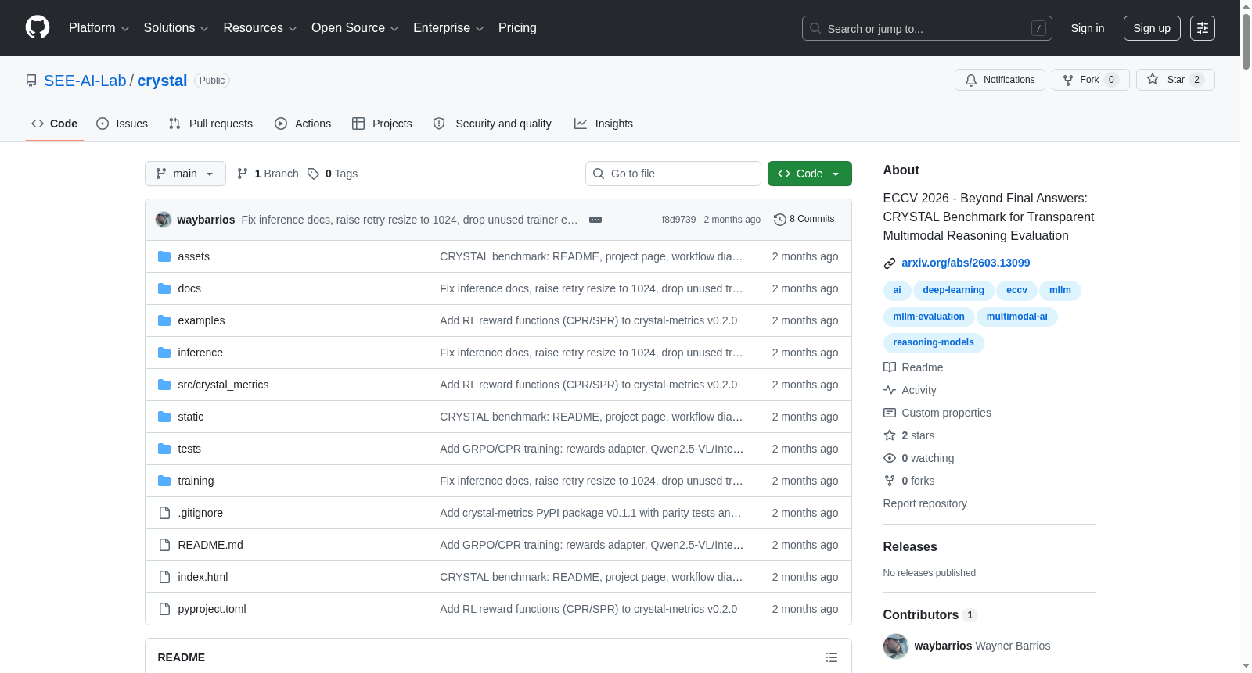Screen dimensions: 1252x673
Task: Expand the Open Source menu
Action: tap(355, 28)
